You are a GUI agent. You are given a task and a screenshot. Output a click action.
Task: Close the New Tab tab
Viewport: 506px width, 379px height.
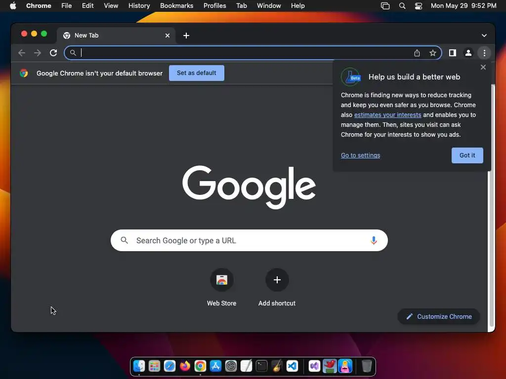[168, 36]
